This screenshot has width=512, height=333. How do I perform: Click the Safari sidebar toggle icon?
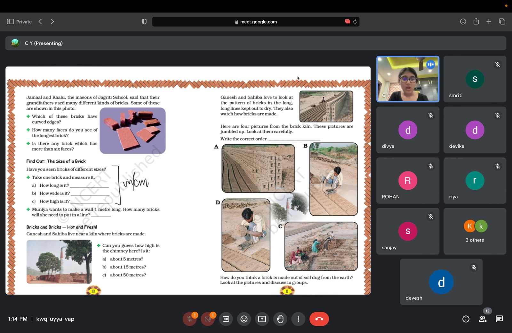click(x=10, y=21)
